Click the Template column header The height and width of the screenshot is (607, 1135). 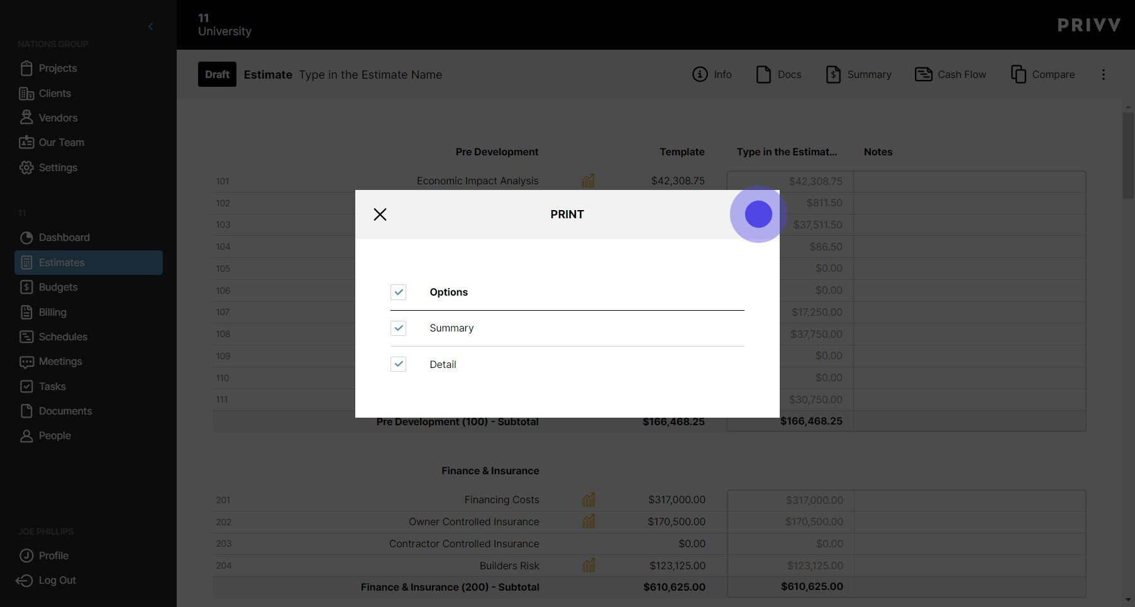(682, 152)
